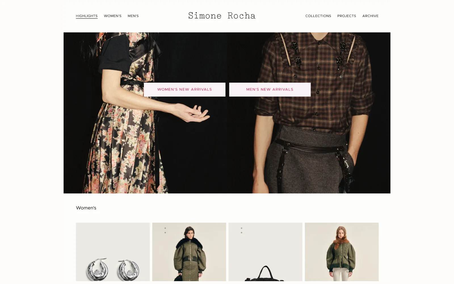Go to the Projects page
The image size is (454, 284).
coord(346,16)
